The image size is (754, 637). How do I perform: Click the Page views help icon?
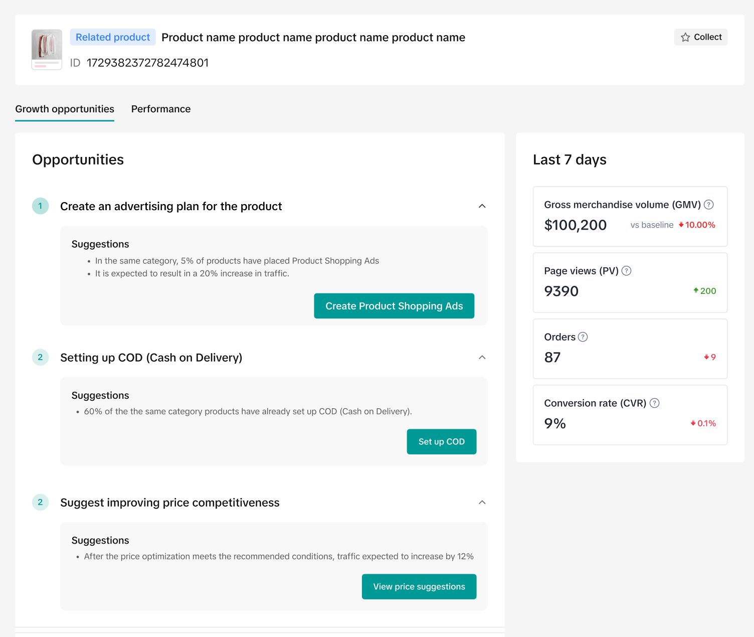626,271
